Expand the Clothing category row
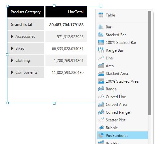This screenshot has width=160, height=144. click(12, 60)
